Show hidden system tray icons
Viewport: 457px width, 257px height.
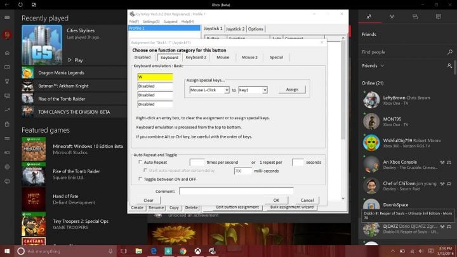[x=393, y=251]
